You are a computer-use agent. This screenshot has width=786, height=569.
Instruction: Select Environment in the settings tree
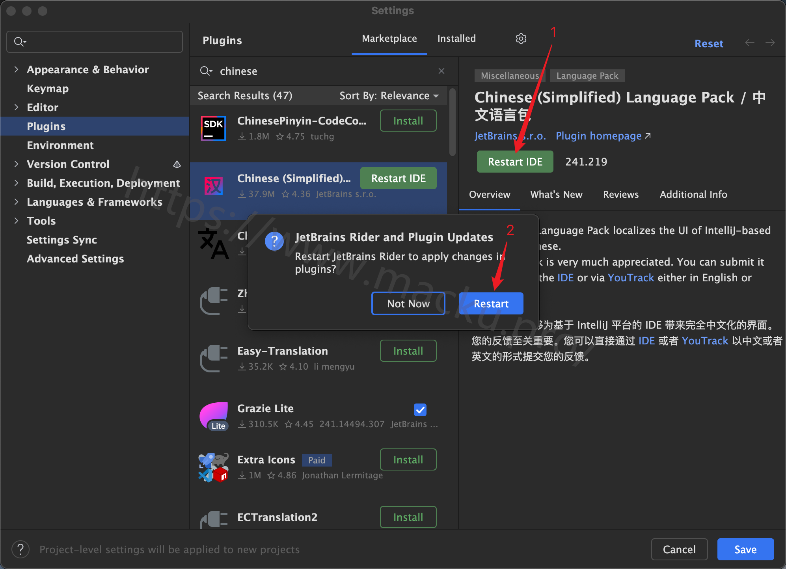point(60,145)
